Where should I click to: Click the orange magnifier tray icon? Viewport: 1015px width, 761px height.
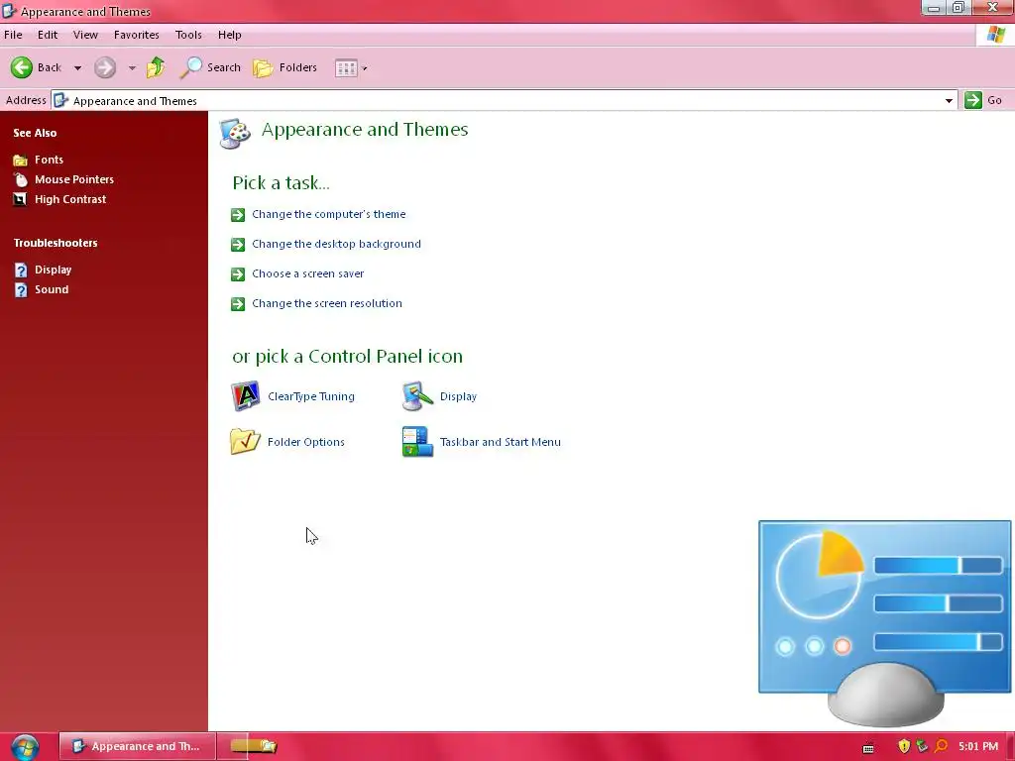(x=941, y=746)
